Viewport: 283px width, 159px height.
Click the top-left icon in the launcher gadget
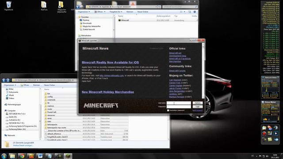click(x=264, y=128)
